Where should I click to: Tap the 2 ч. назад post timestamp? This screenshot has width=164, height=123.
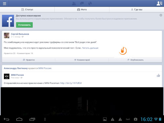pos(15,37)
